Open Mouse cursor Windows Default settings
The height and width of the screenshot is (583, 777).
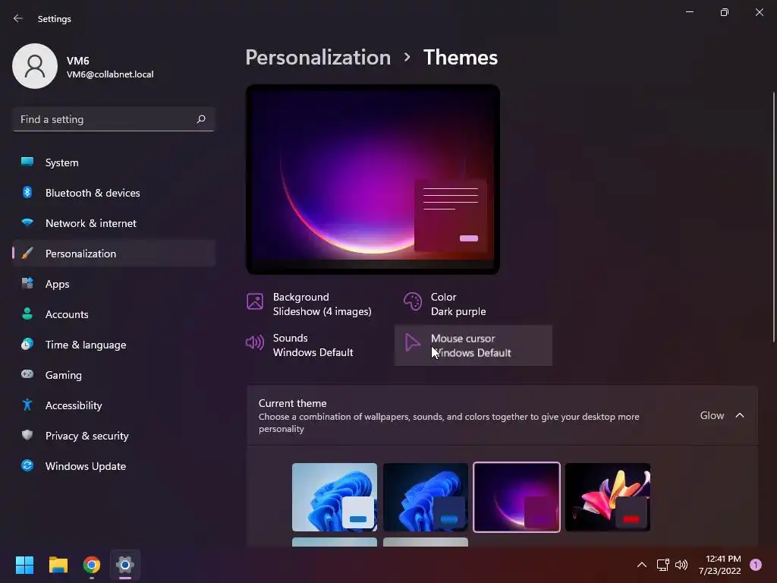click(x=473, y=345)
